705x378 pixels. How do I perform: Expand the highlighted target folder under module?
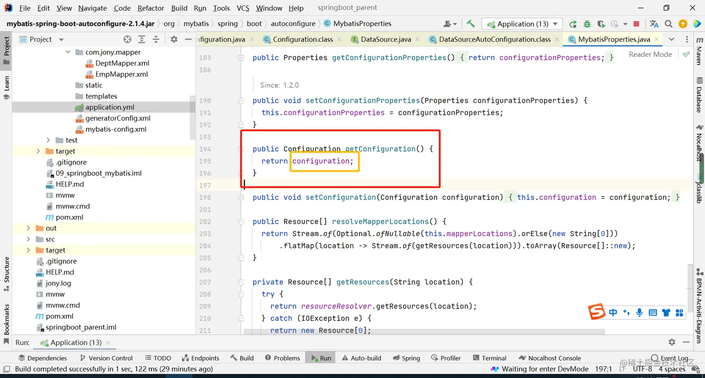38,151
